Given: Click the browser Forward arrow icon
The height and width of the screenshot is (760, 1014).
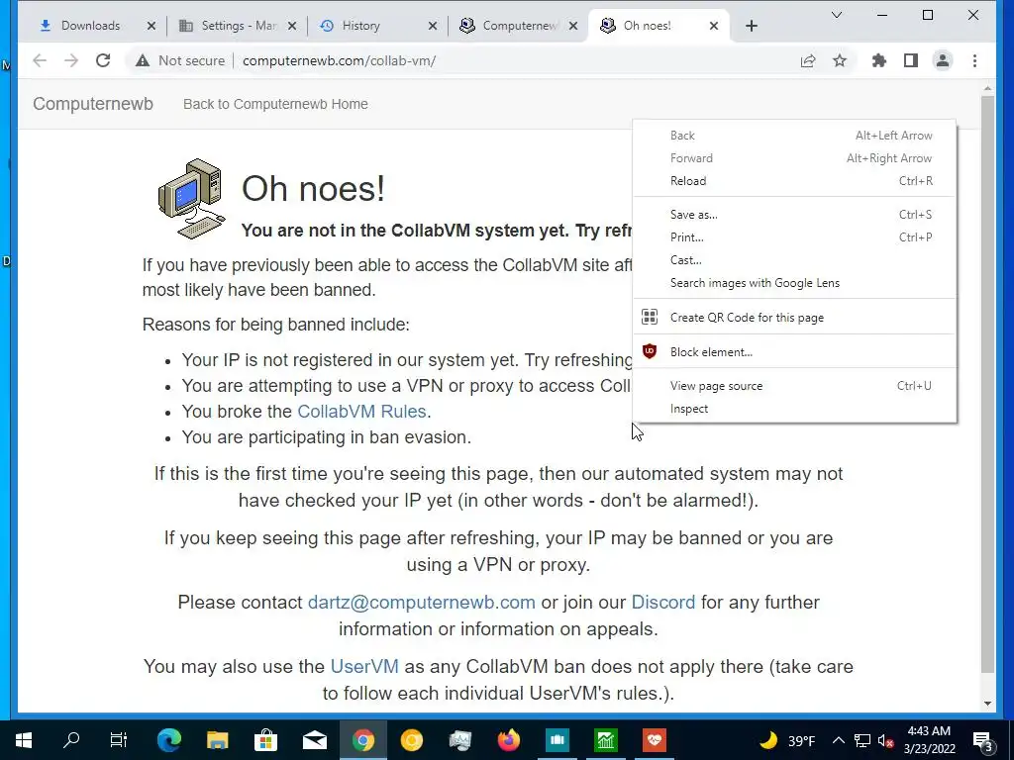Looking at the screenshot, I should (x=71, y=60).
